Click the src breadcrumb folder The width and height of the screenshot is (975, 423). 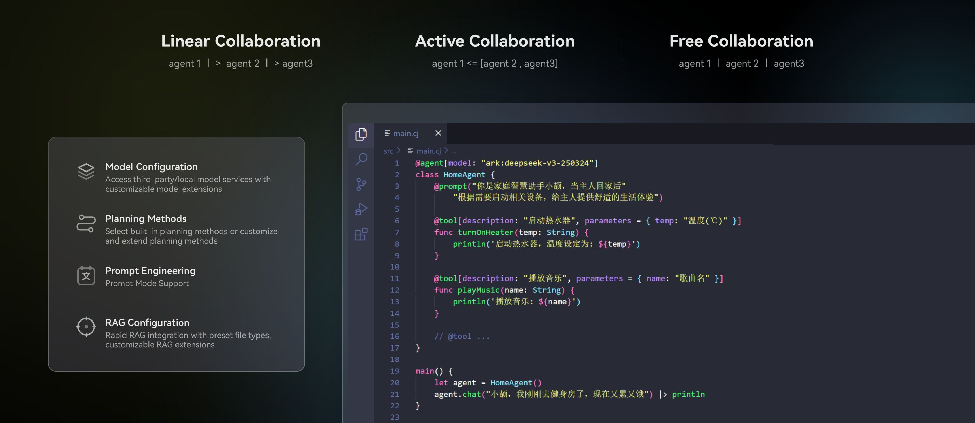point(388,151)
